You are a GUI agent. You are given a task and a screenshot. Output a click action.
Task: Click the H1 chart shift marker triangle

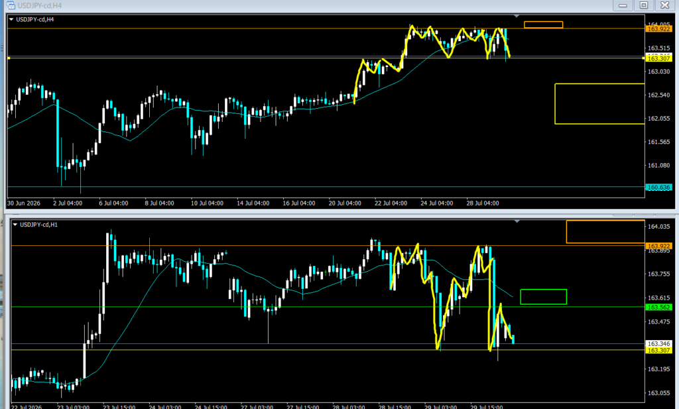click(517, 221)
